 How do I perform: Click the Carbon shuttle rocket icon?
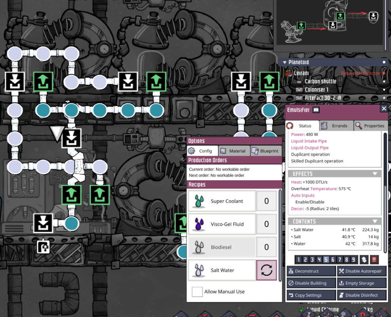tap(299, 81)
